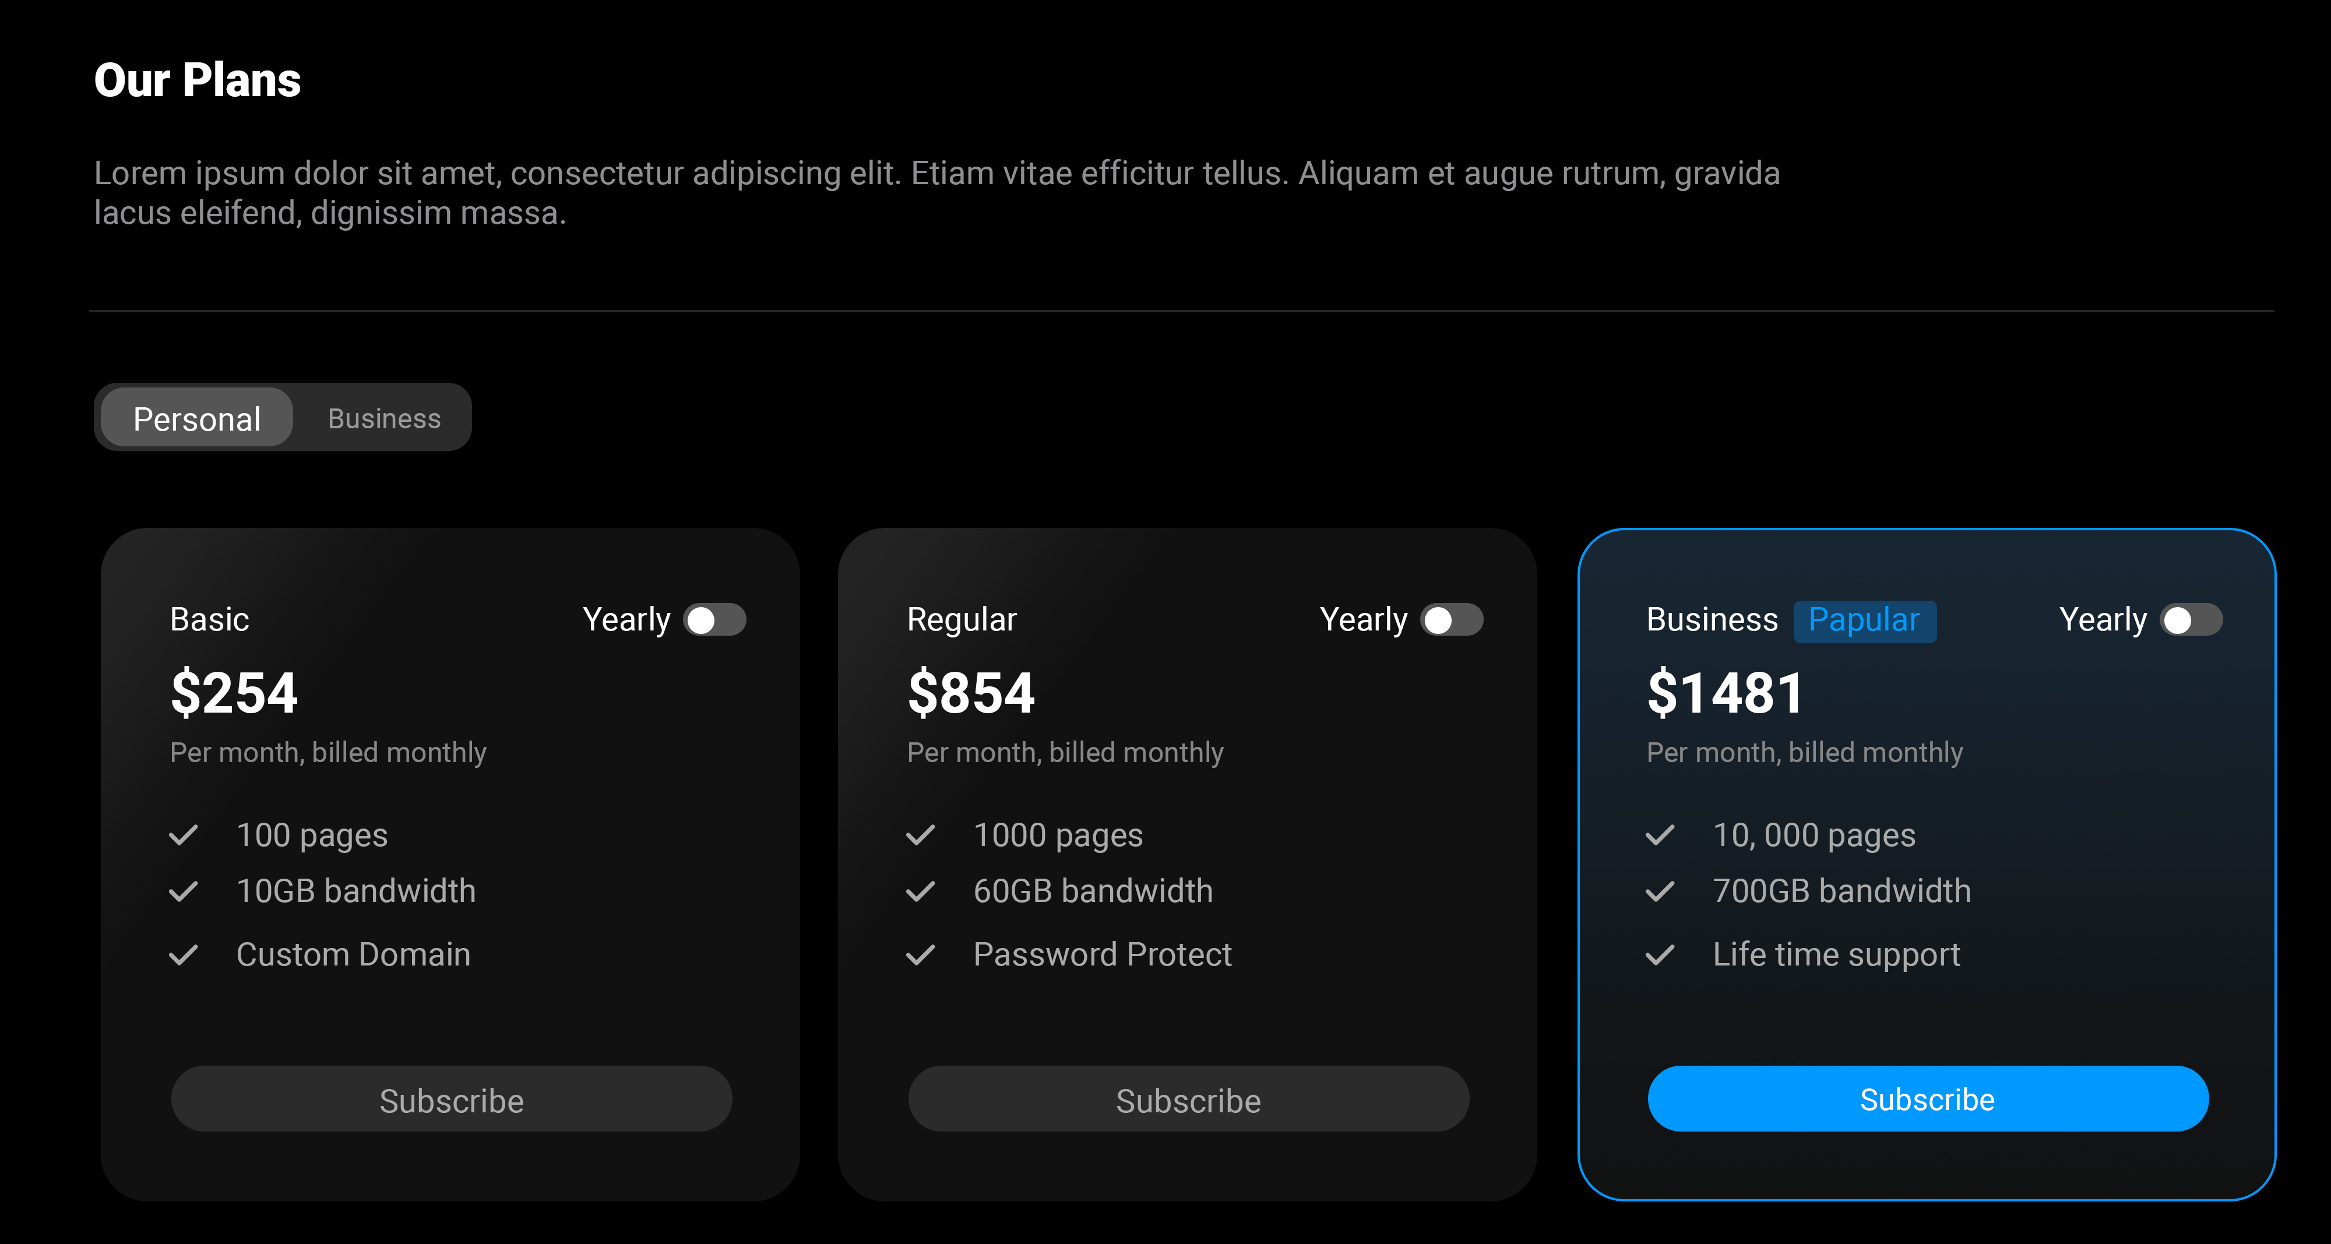Subscribe to the Business plan
This screenshot has height=1244, width=2331.
point(1927,1099)
